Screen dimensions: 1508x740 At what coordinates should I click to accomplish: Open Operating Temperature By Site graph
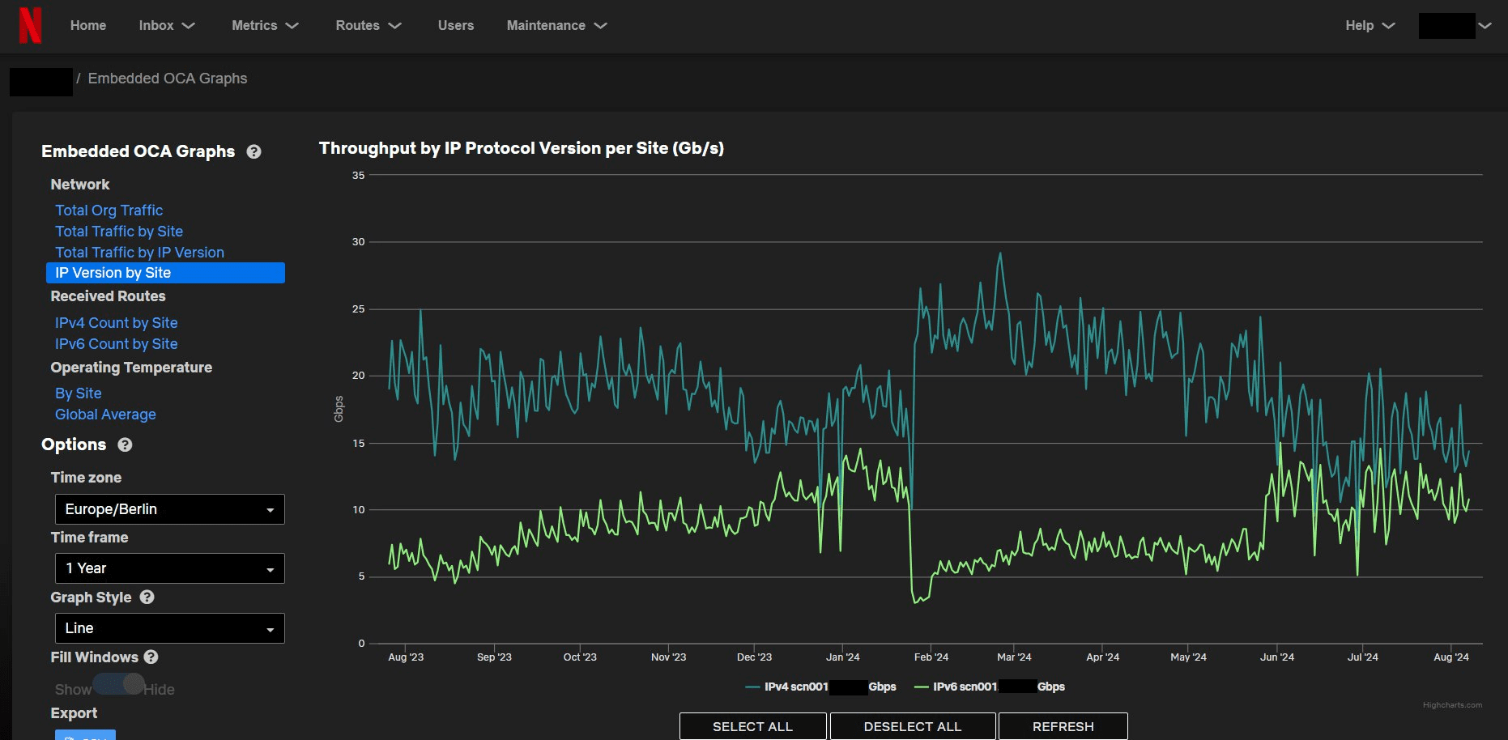coord(78,393)
